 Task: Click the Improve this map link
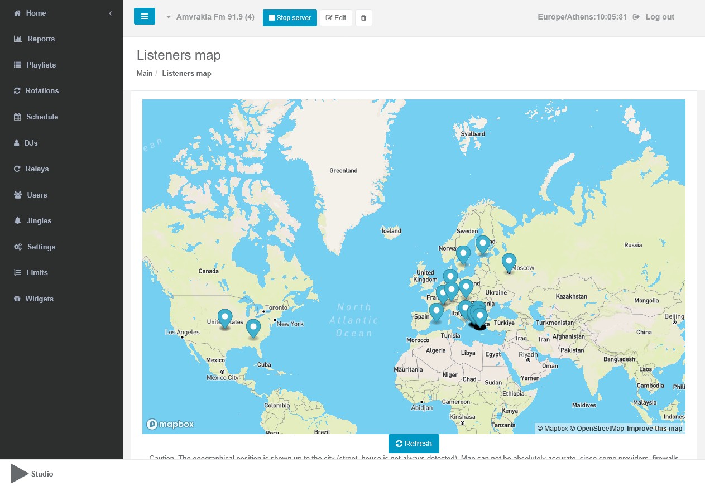pos(654,429)
